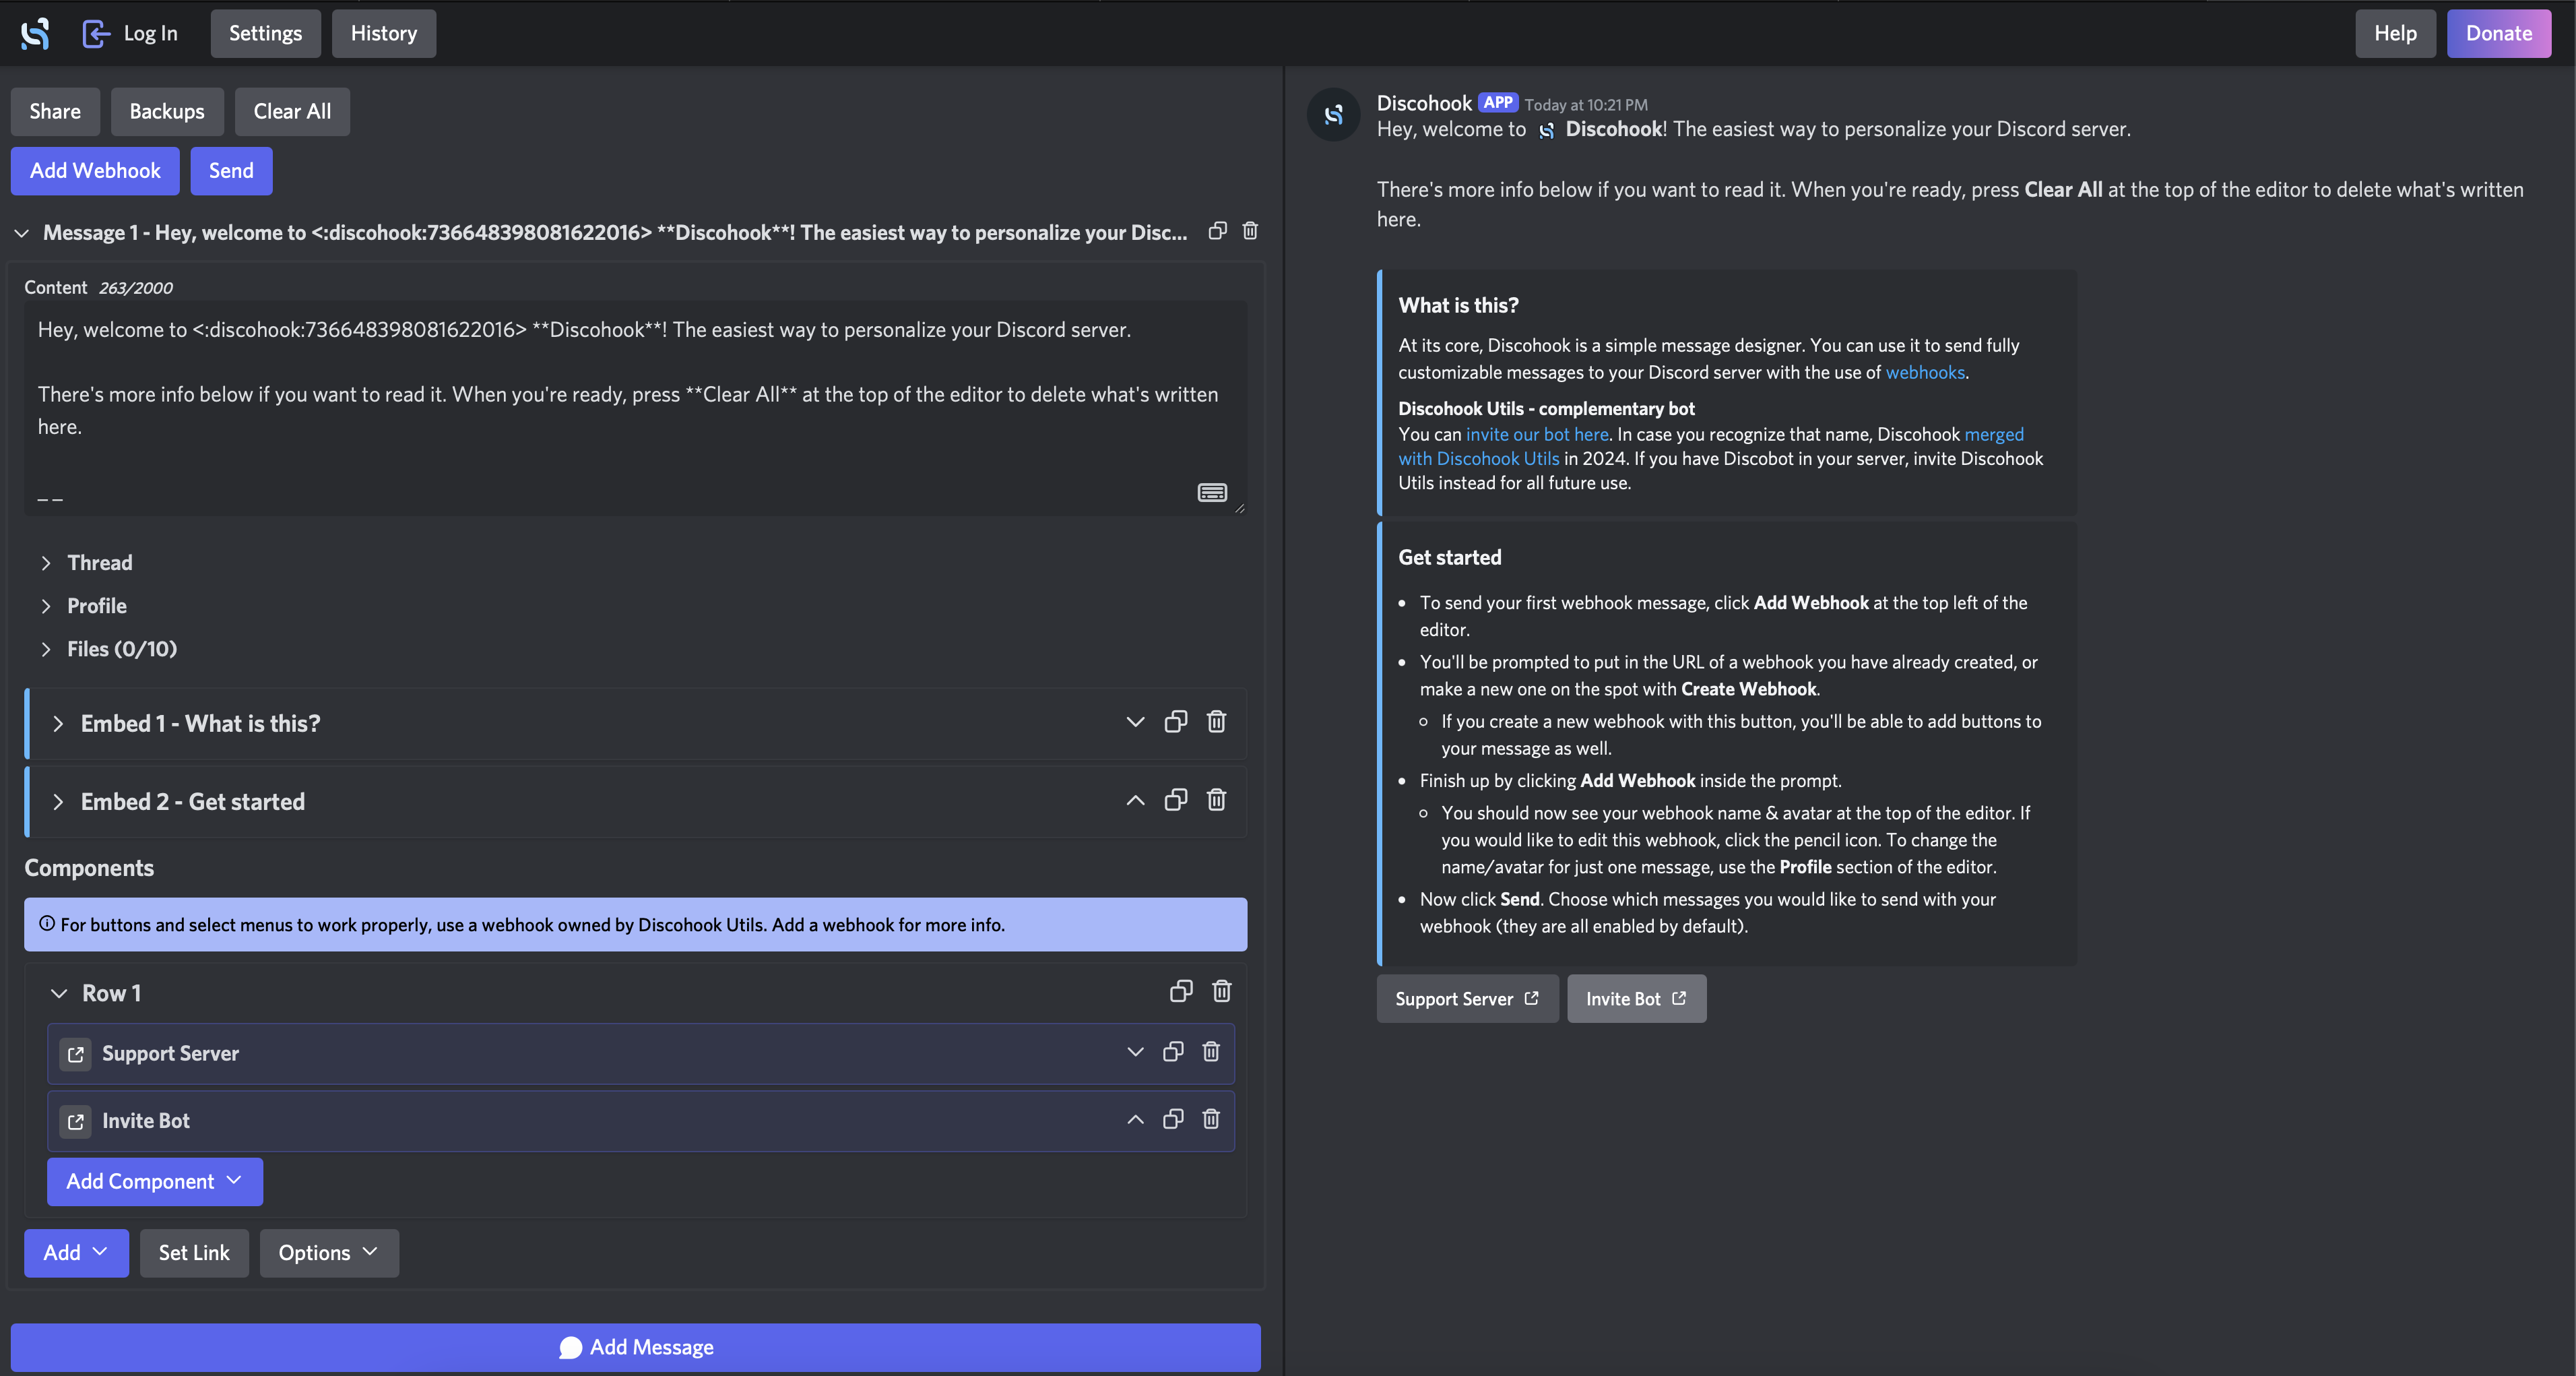The height and width of the screenshot is (1376, 2576).
Task: Open Settings from top bar
Action: click(x=265, y=33)
